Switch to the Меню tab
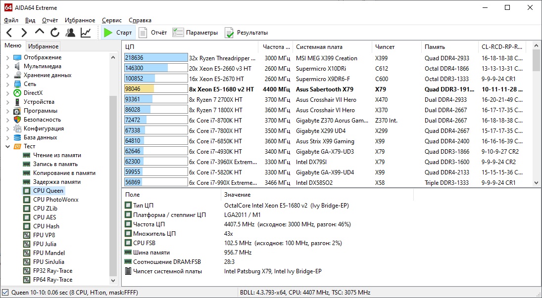Image resolution: width=542 pixels, height=298 pixels. pyautogui.click(x=13, y=45)
